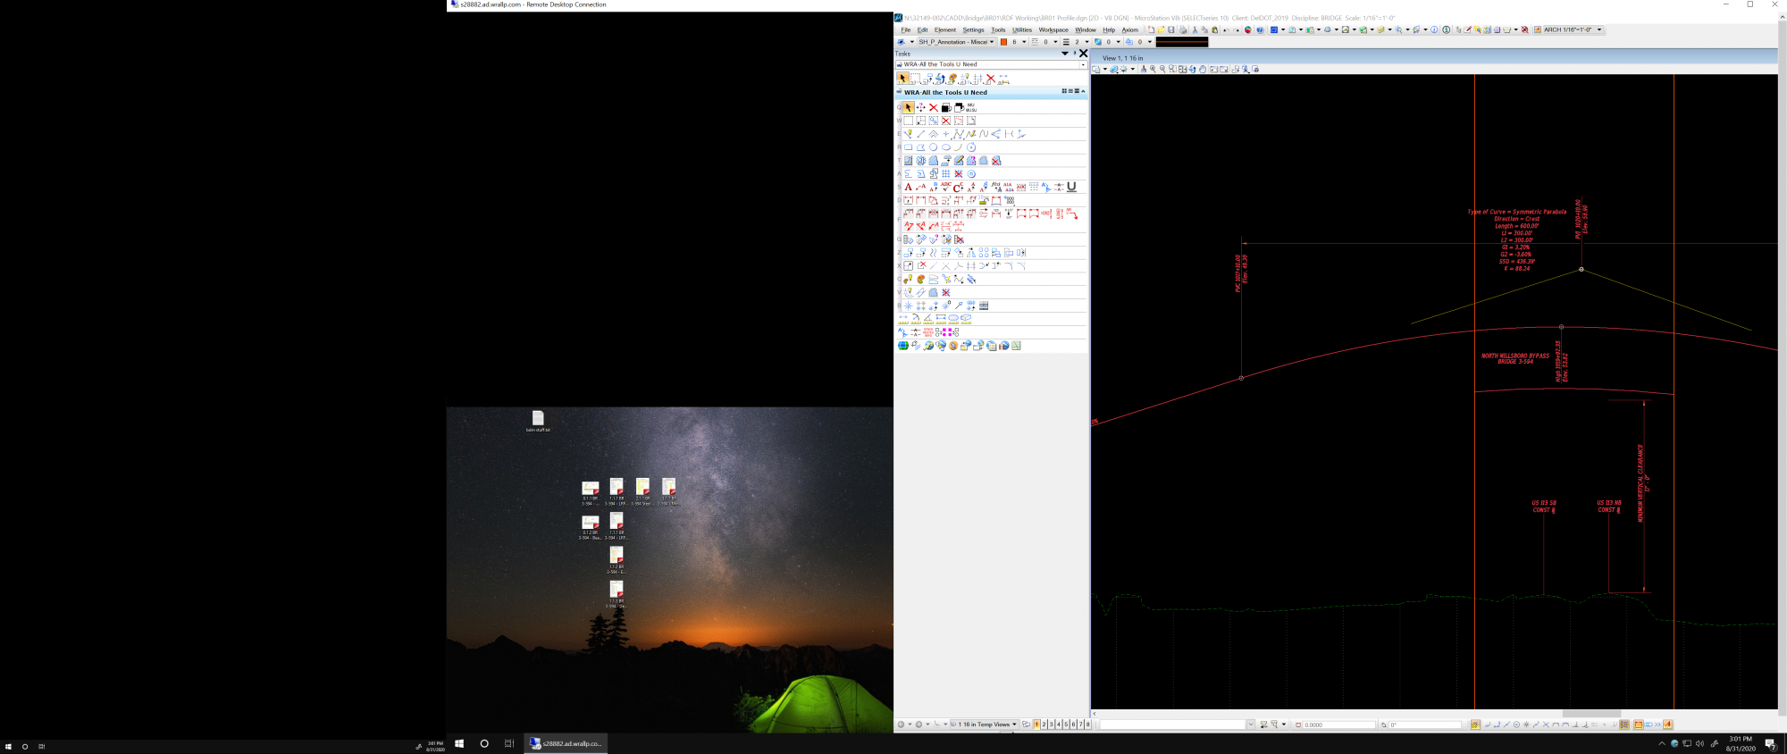The image size is (1787, 754).
Task: Click the Save design file icon
Action: pos(1171,30)
